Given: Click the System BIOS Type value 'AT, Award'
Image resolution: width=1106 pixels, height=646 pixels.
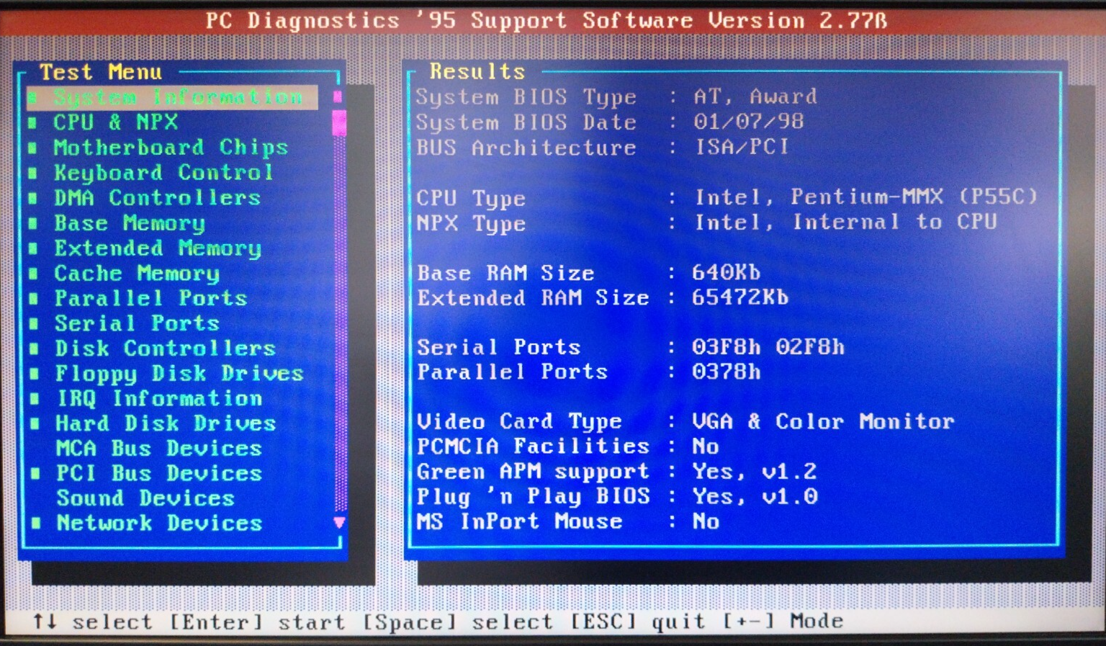Looking at the screenshot, I should tap(755, 97).
